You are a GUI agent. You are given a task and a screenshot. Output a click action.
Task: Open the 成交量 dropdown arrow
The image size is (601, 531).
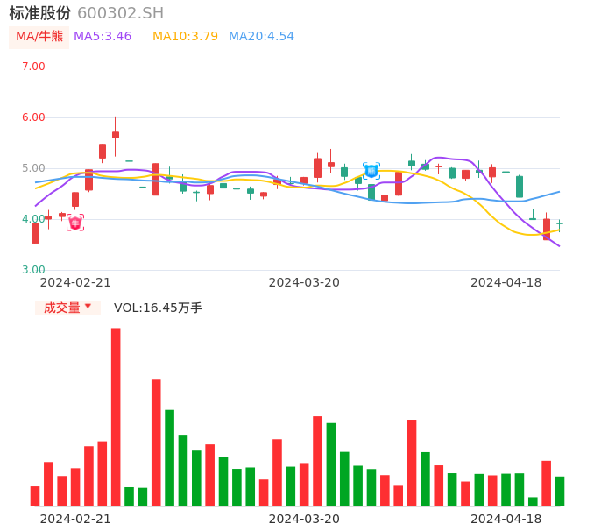coord(88,307)
